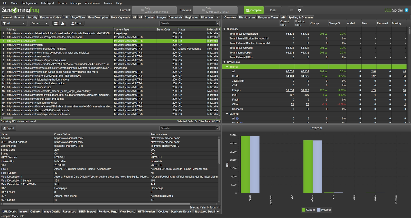Image resolution: width=411 pixels, height=218 pixels.
Task: Switch to the Response Codes tab
Action: click(50, 17)
